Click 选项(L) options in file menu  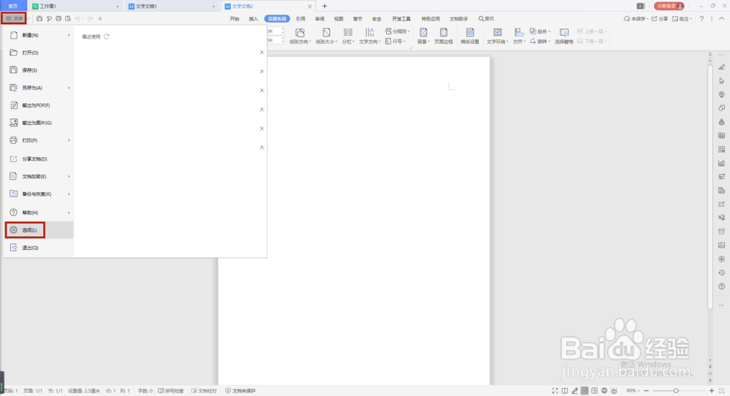click(39, 230)
